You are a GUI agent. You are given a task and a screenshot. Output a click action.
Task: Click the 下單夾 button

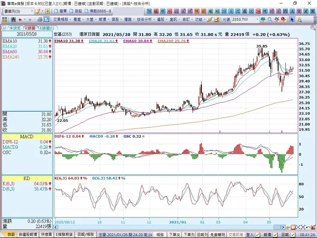(174, 235)
